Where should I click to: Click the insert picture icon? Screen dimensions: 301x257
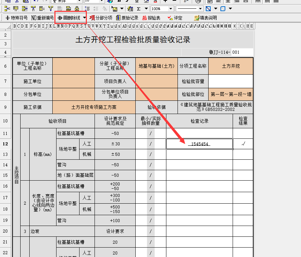(x=114, y=9)
